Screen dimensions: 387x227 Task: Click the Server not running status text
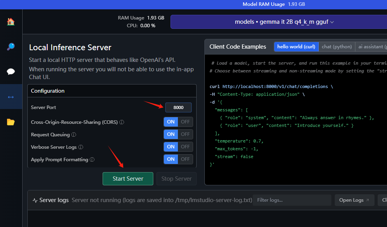162,200
